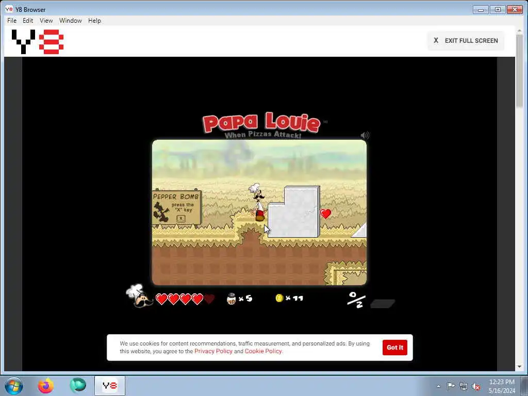
Task: Click the Y8 logo in header
Action: coord(38,41)
